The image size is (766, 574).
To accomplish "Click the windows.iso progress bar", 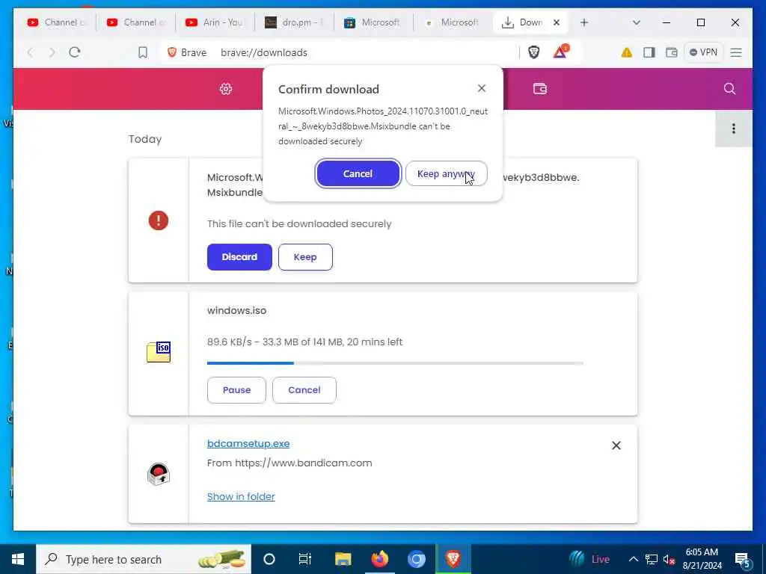I will point(395,363).
